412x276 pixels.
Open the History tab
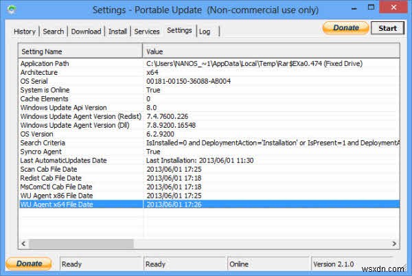click(x=25, y=32)
